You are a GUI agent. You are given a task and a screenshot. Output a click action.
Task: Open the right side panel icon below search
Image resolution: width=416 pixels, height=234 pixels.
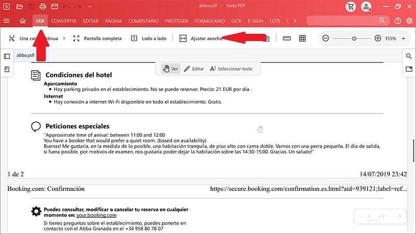tap(409, 69)
